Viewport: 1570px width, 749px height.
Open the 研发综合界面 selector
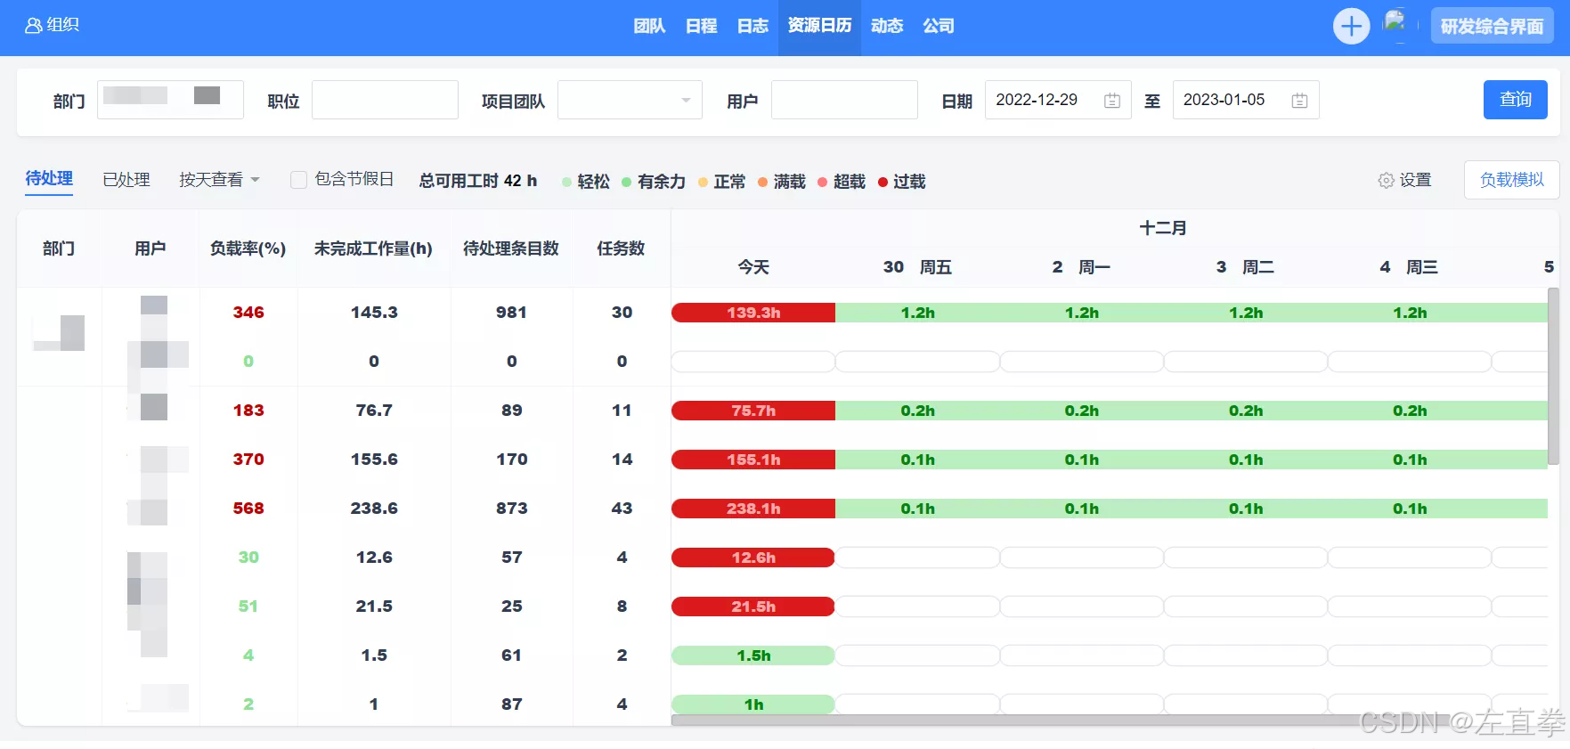click(x=1492, y=27)
